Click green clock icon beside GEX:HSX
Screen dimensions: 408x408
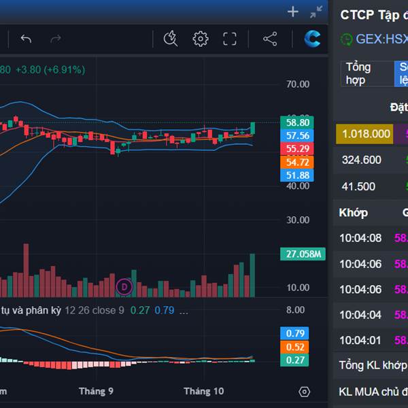[346, 39]
